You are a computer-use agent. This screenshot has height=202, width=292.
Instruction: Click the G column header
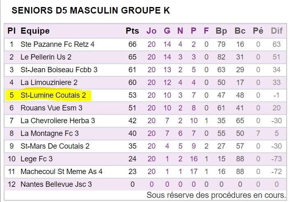(x=167, y=31)
